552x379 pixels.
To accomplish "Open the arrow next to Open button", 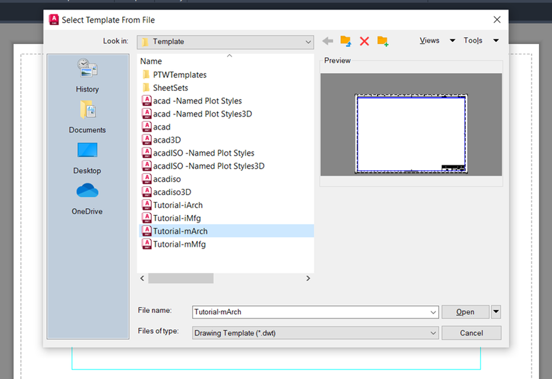I will 496,312.
